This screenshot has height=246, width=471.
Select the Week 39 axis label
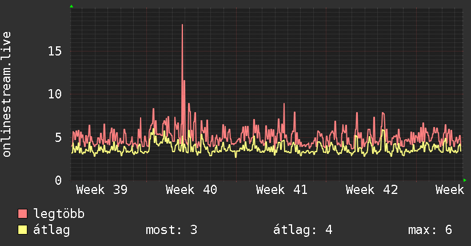[102, 190]
